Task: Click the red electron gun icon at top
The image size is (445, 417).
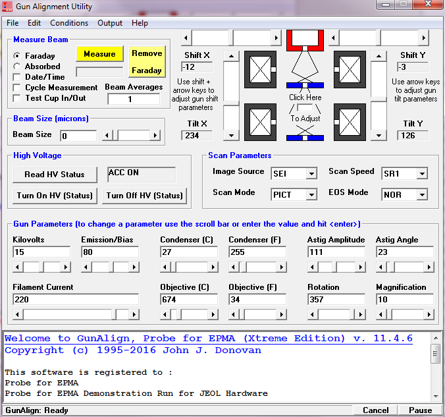Action: (305, 40)
